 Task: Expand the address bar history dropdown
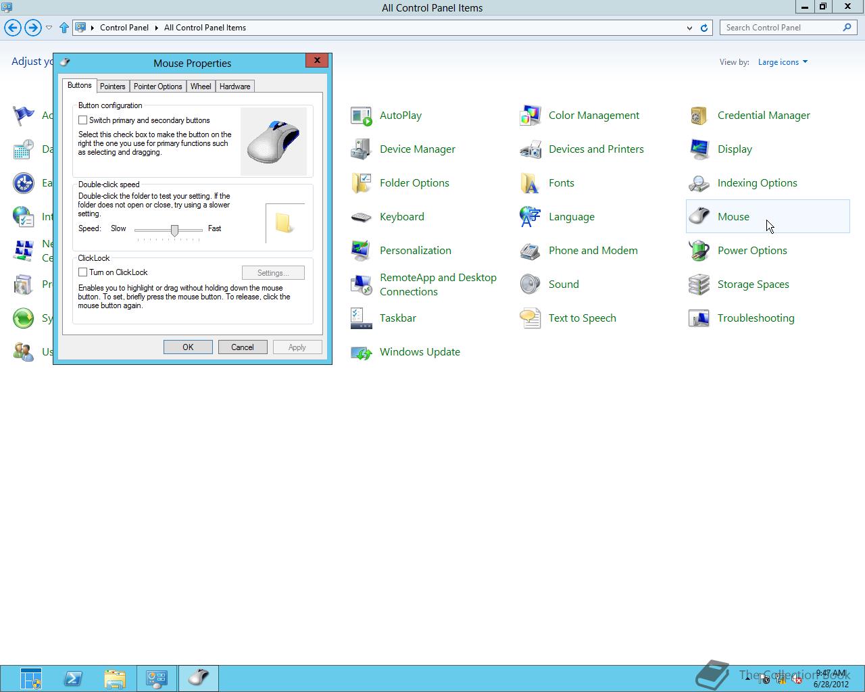tap(689, 28)
